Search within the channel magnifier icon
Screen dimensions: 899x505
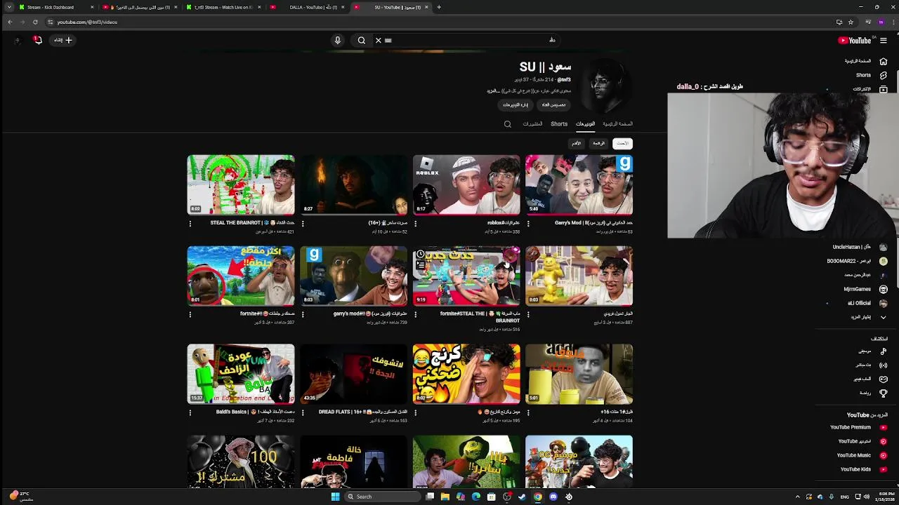click(508, 124)
